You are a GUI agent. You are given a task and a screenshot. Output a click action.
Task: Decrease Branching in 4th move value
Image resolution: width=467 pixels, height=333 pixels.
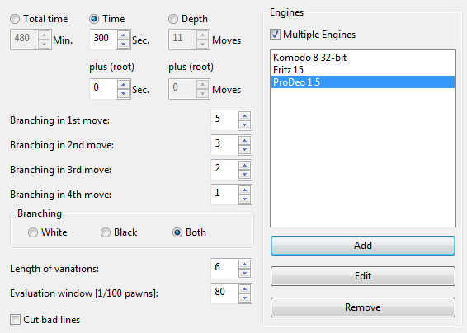[x=244, y=199]
